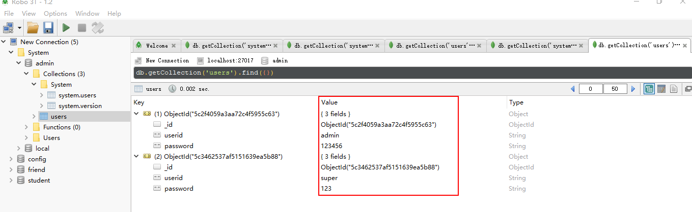Switch to the Welcome tab

coord(157,46)
